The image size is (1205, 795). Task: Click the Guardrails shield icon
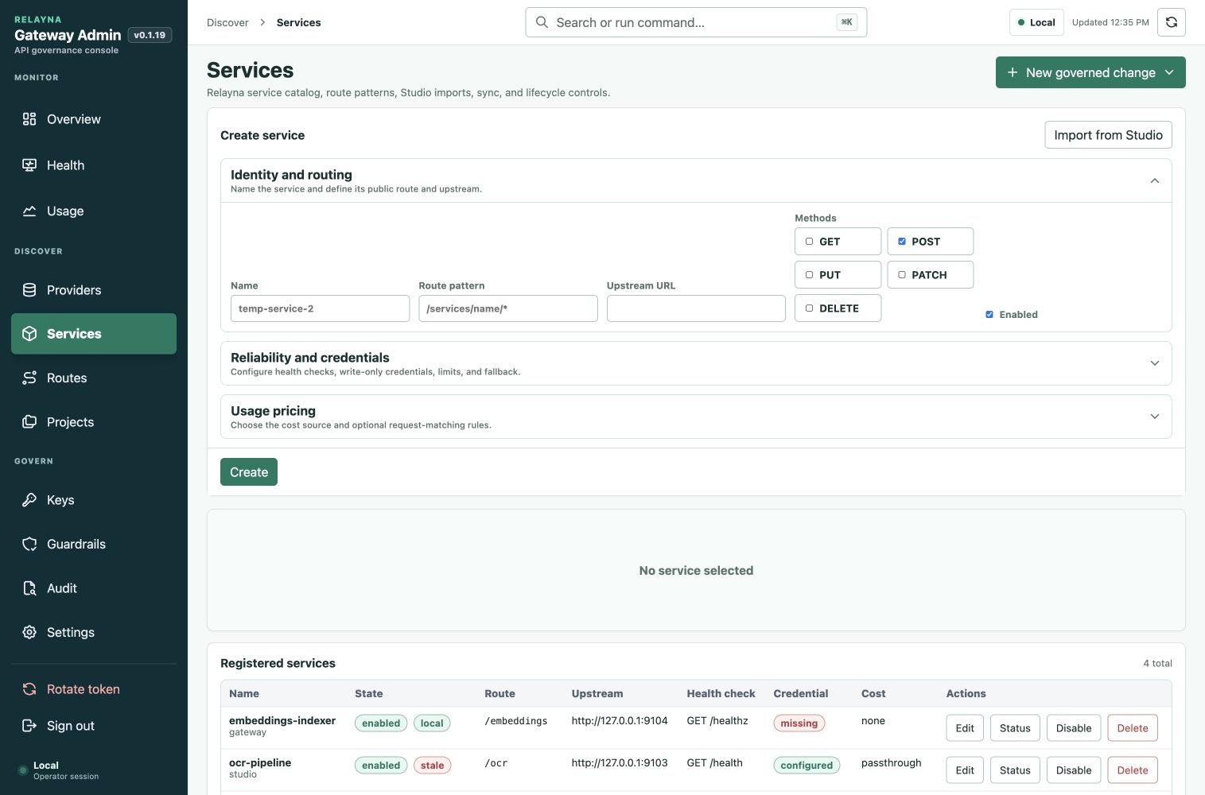29,545
